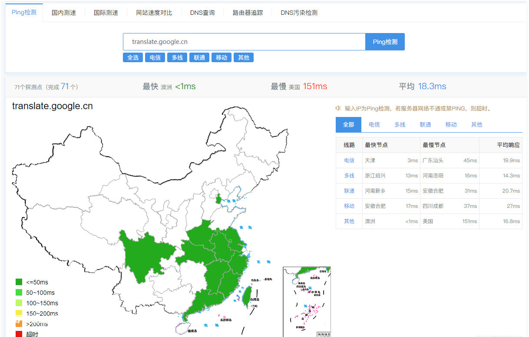
Task: Click the 线路 column header
Action: point(349,145)
